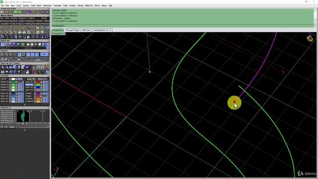Image resolution: width=318 pixels, height=179 pixels.
Task: Click the eye icon in Snaps second row
Action: (19, 59)
